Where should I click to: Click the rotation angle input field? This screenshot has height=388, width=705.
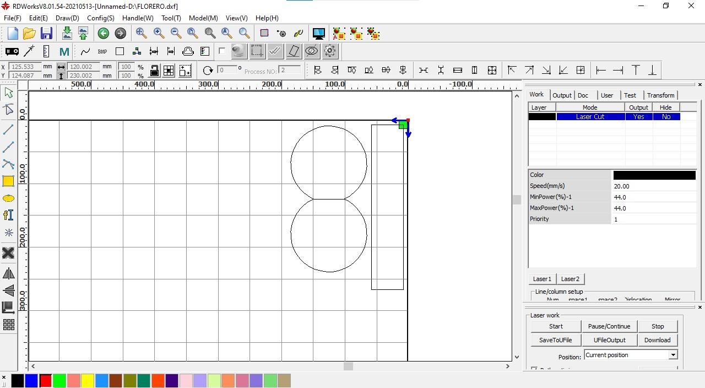click(227, 70)
